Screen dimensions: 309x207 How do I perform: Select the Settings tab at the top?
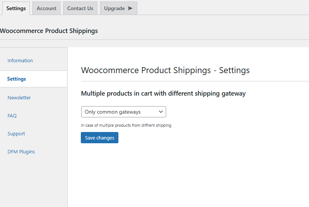(x=16, y=8)
